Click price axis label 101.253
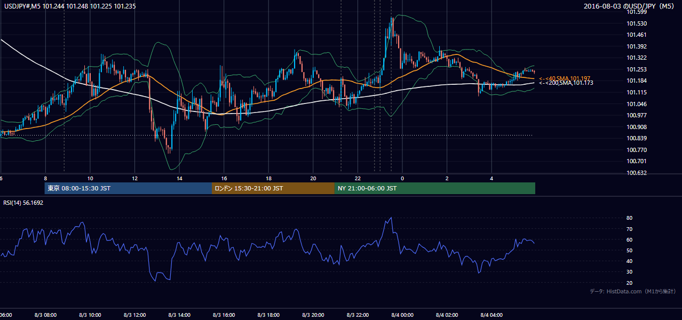 coord(636,69)
